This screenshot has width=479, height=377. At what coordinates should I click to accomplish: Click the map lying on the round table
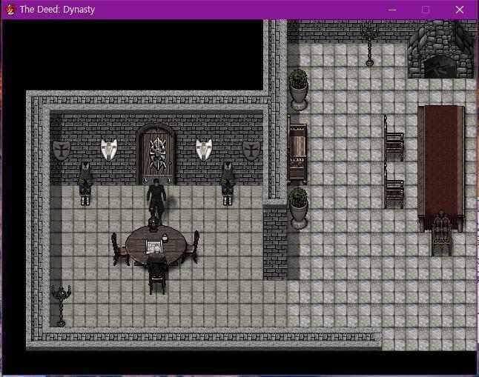[x=153, y=246]
